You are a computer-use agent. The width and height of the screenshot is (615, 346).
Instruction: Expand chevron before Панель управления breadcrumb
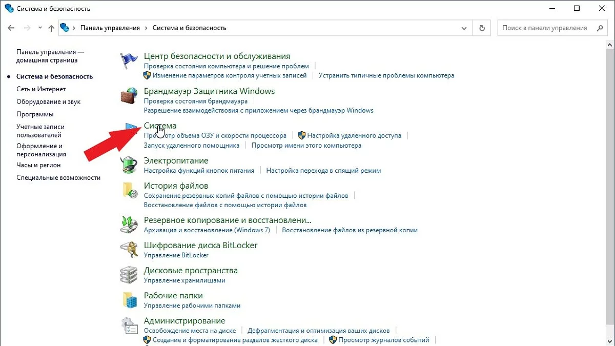point(74,28)
